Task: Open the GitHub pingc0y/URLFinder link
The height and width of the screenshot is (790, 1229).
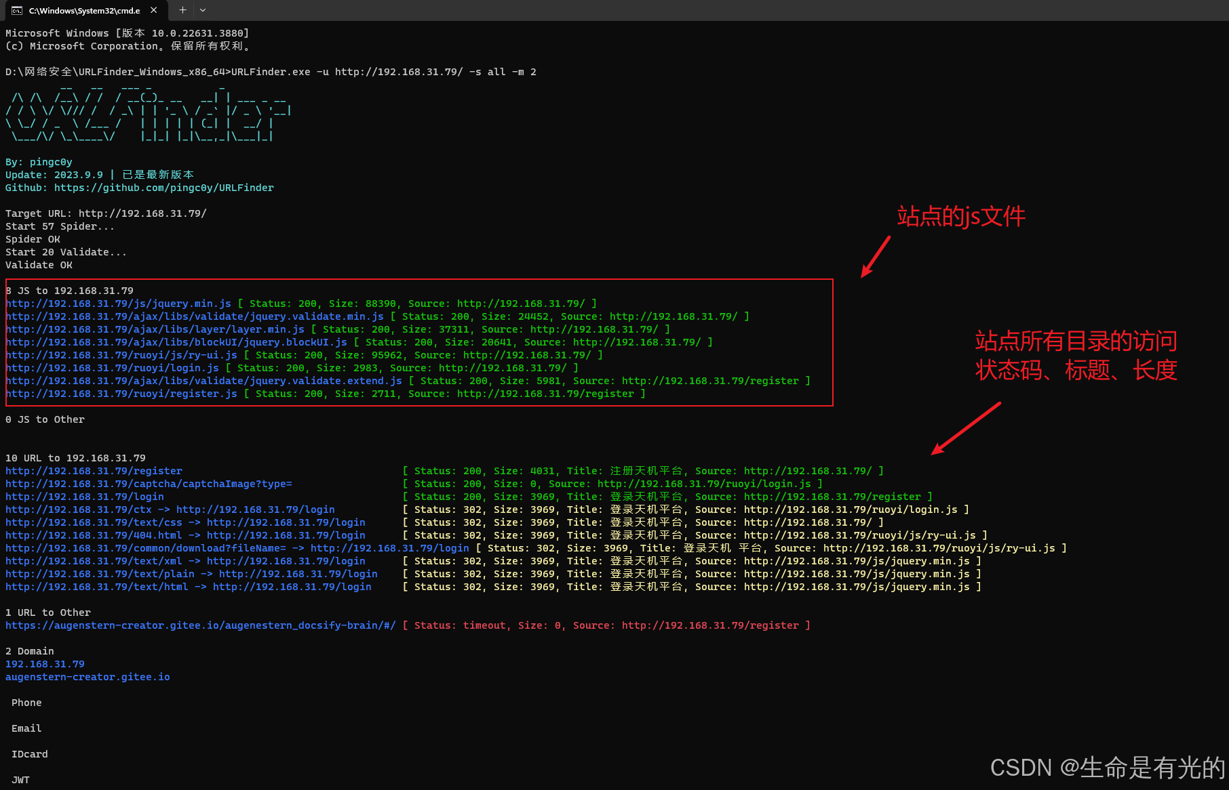Action: click(163, 188)
